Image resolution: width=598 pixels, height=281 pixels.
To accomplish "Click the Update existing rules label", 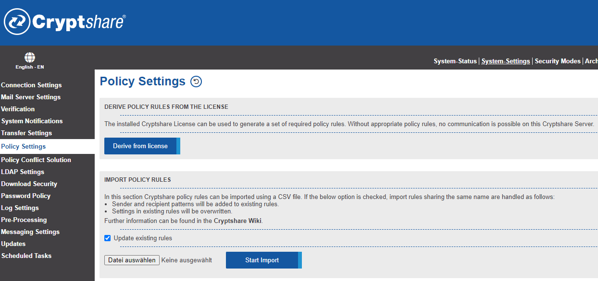I will [x=143, y=238].
